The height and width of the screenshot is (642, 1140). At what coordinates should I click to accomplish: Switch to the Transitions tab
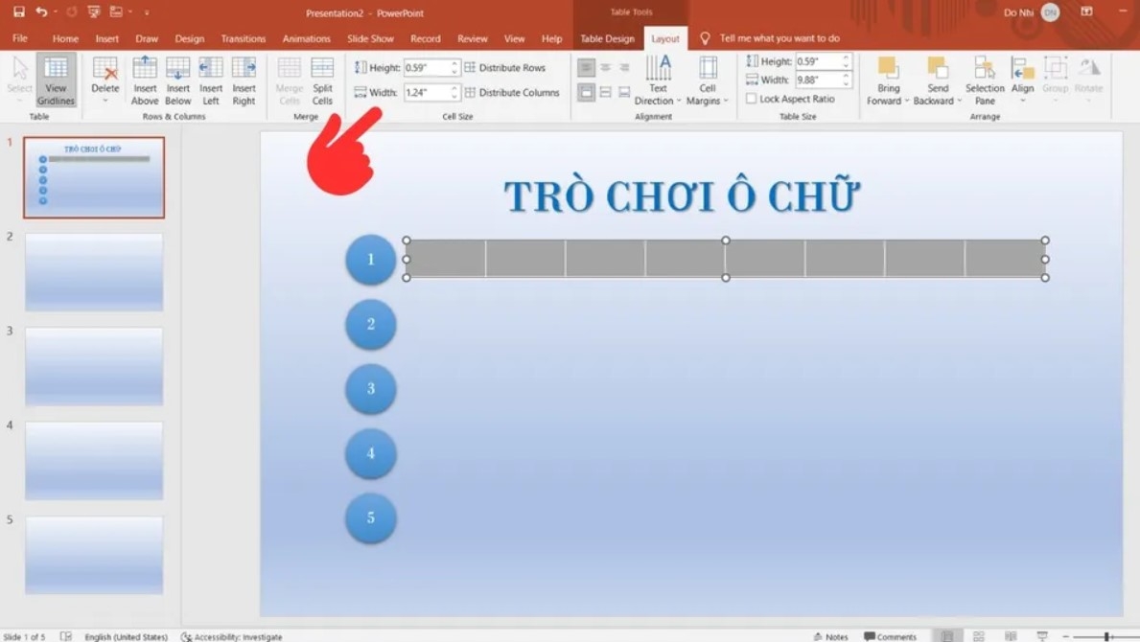point(244,38)
